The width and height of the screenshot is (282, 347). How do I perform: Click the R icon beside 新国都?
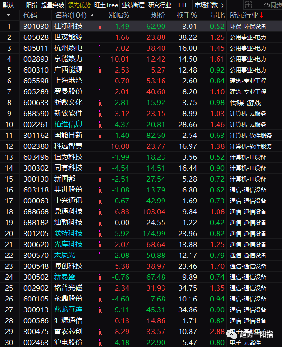[x=100, y=180]
